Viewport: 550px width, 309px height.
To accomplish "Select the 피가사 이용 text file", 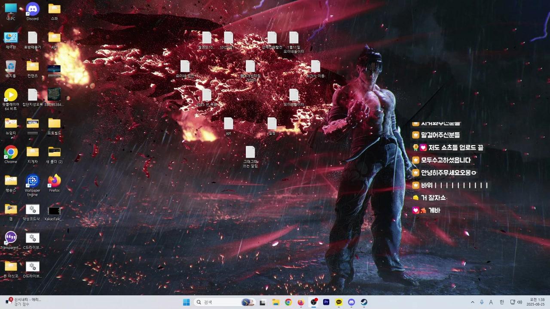I will pos(315,69).
